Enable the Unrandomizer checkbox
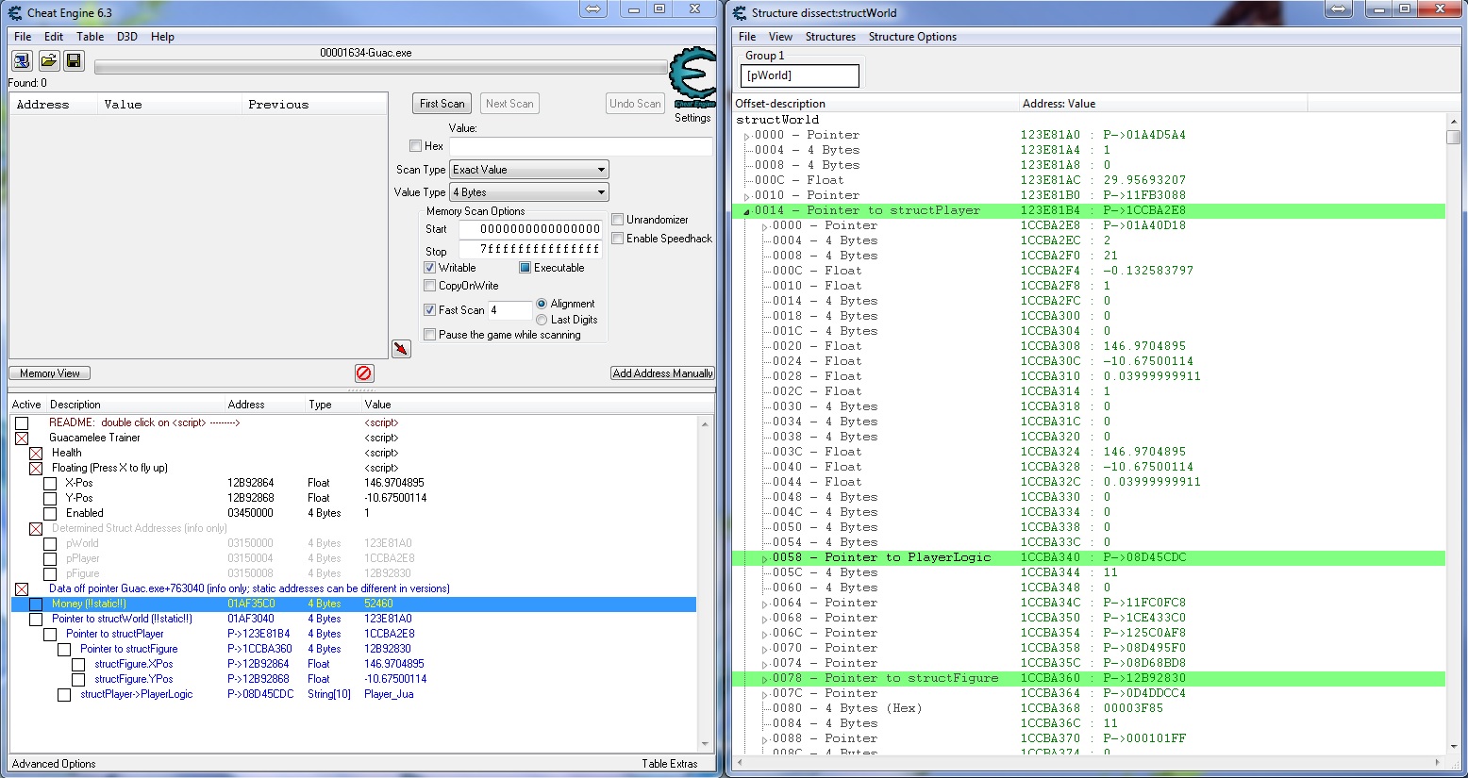 pyautogui.click(x=618, y=220)
